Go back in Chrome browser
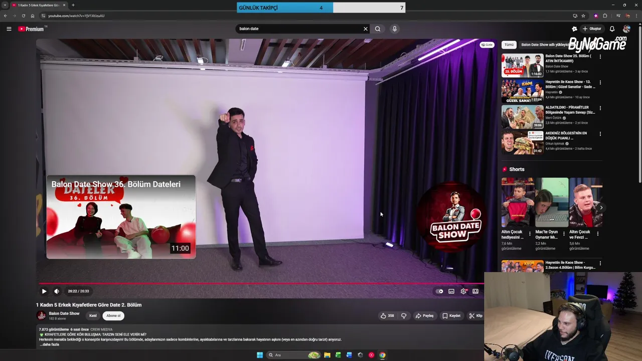This screenshot has width=642, height=361. [5, 16]
